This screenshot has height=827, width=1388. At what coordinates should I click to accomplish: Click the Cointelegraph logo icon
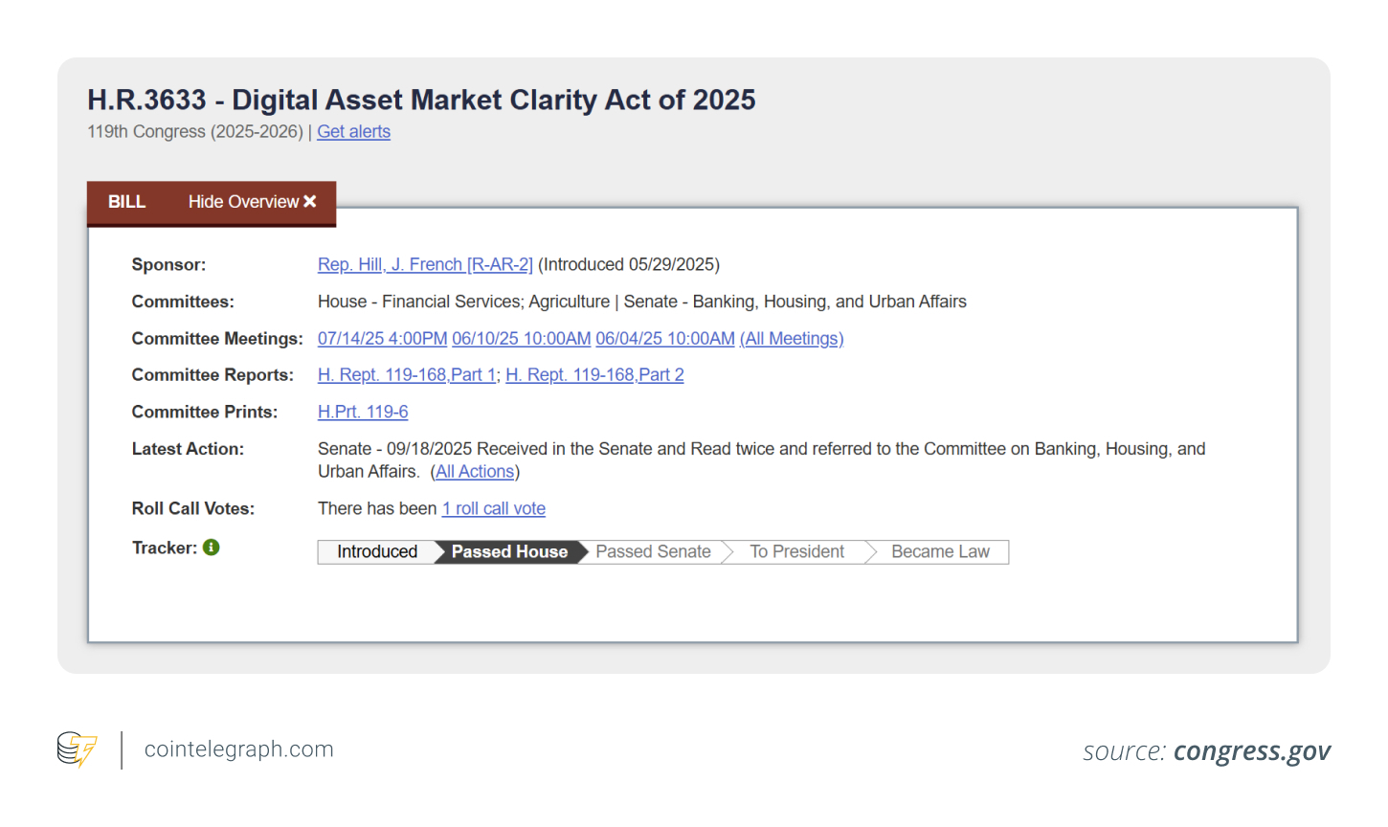point(77,749)
